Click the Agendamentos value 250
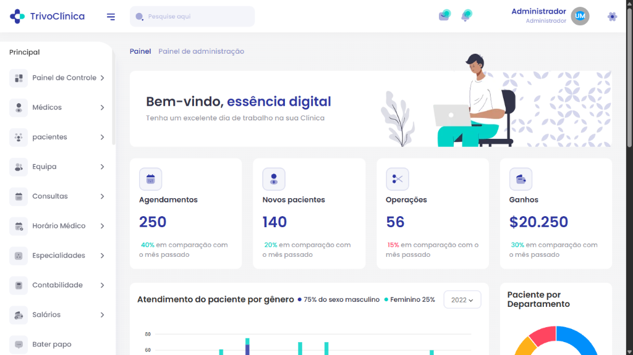The image size is (633, 355). 153,222
